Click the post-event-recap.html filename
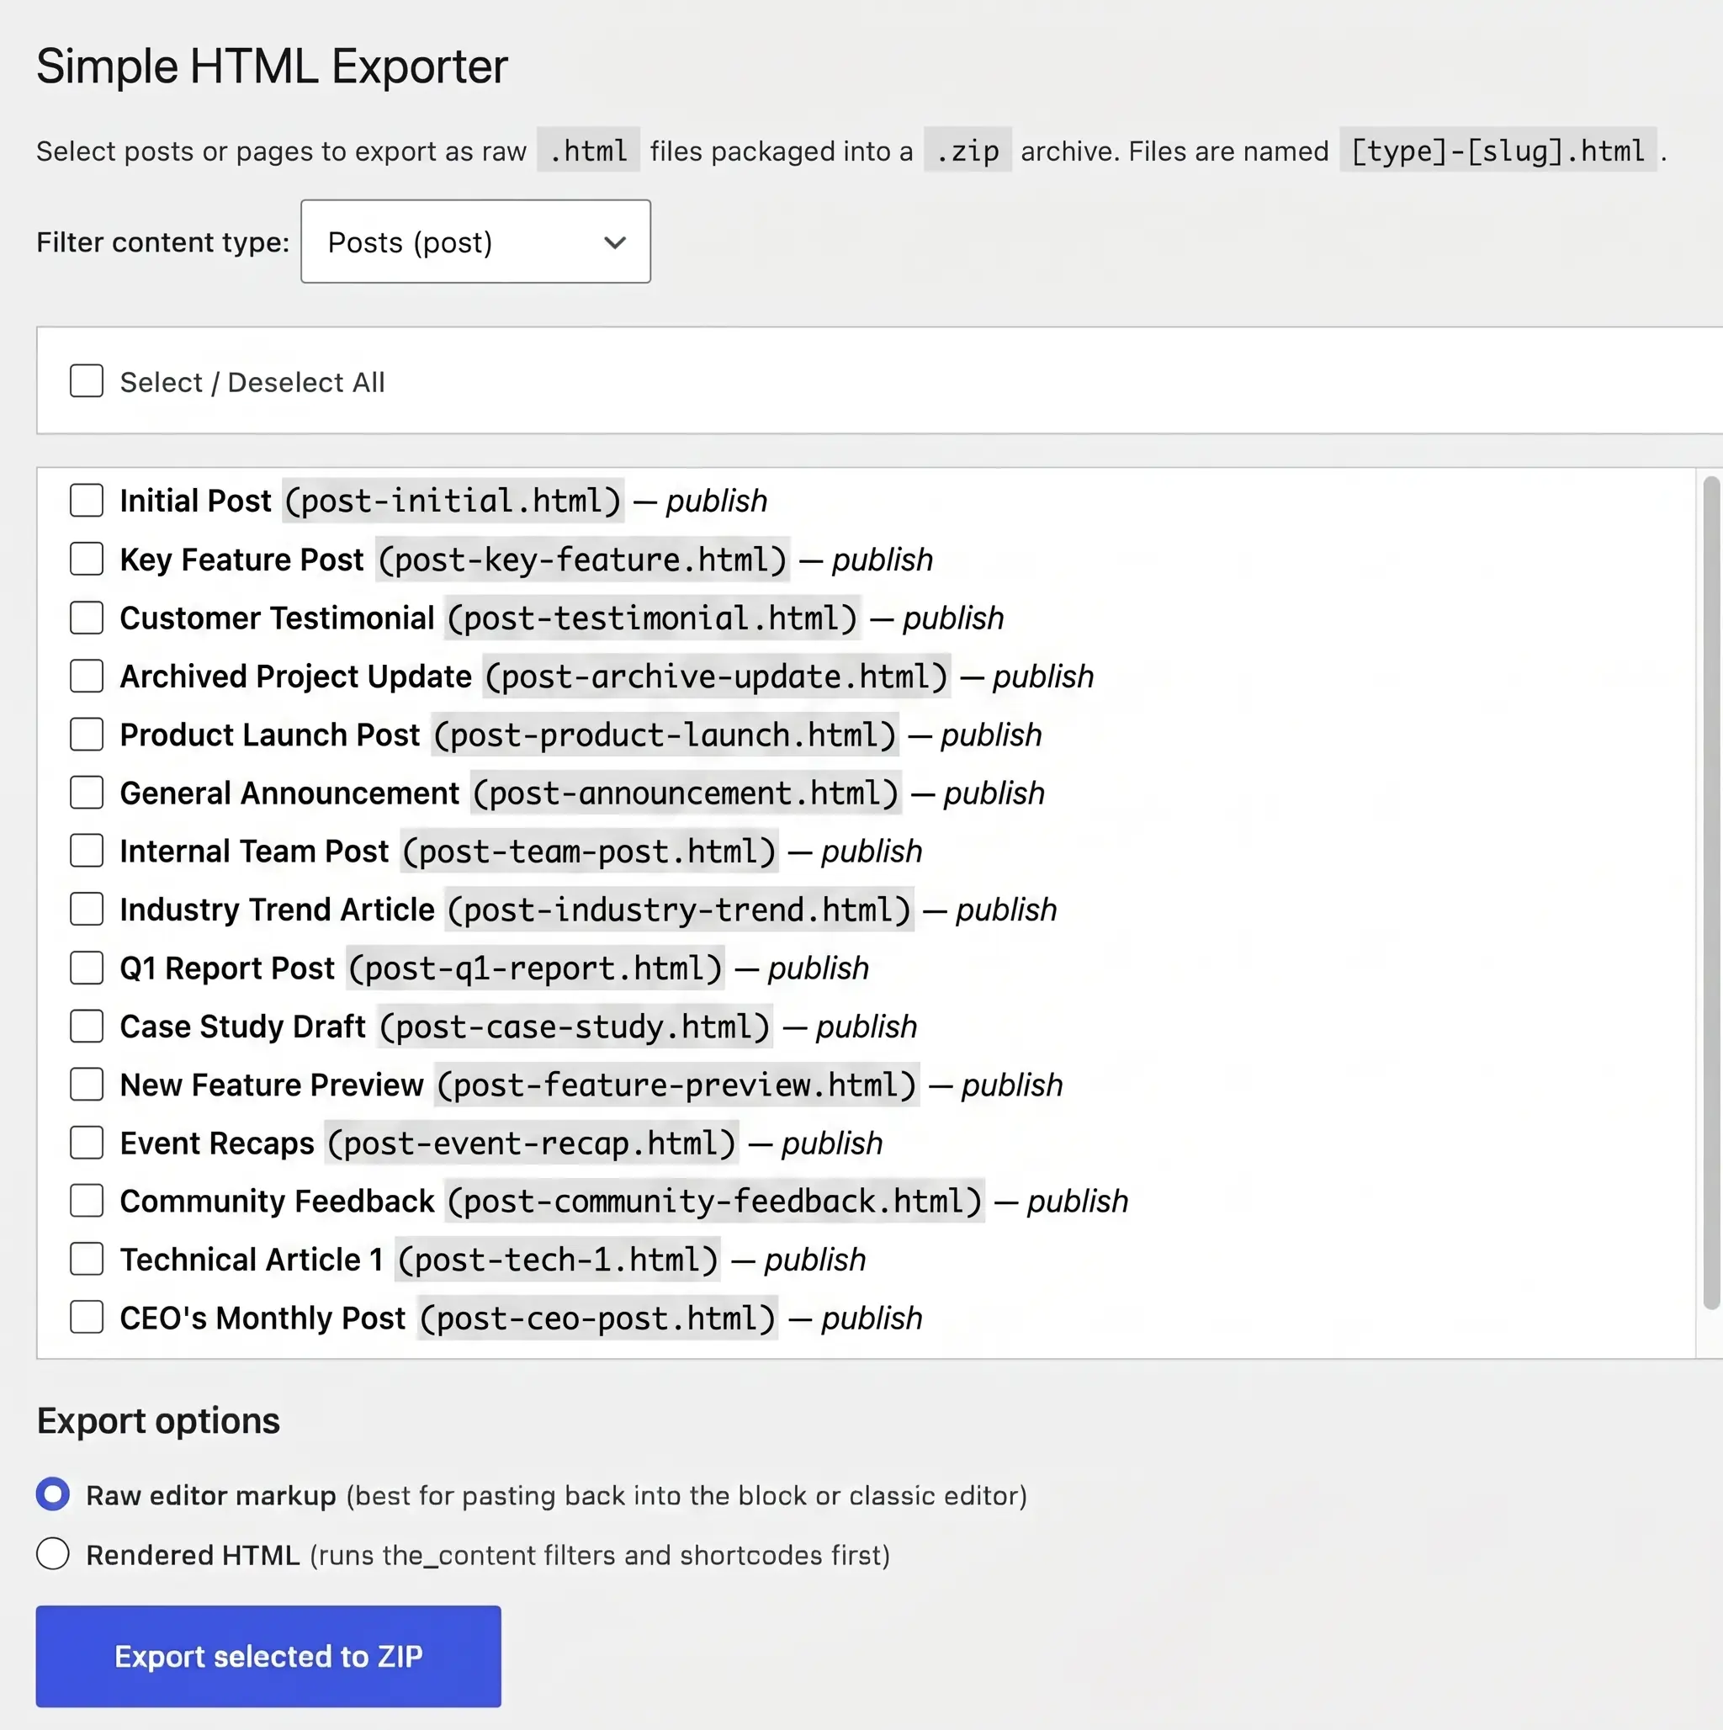This screenshot has width=1723, height=1730. point(532,1143)
